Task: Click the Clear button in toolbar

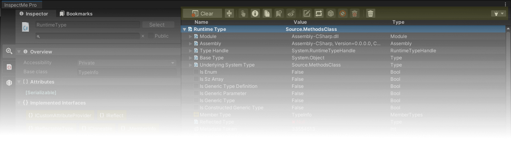Action: [x=202, y=13]
